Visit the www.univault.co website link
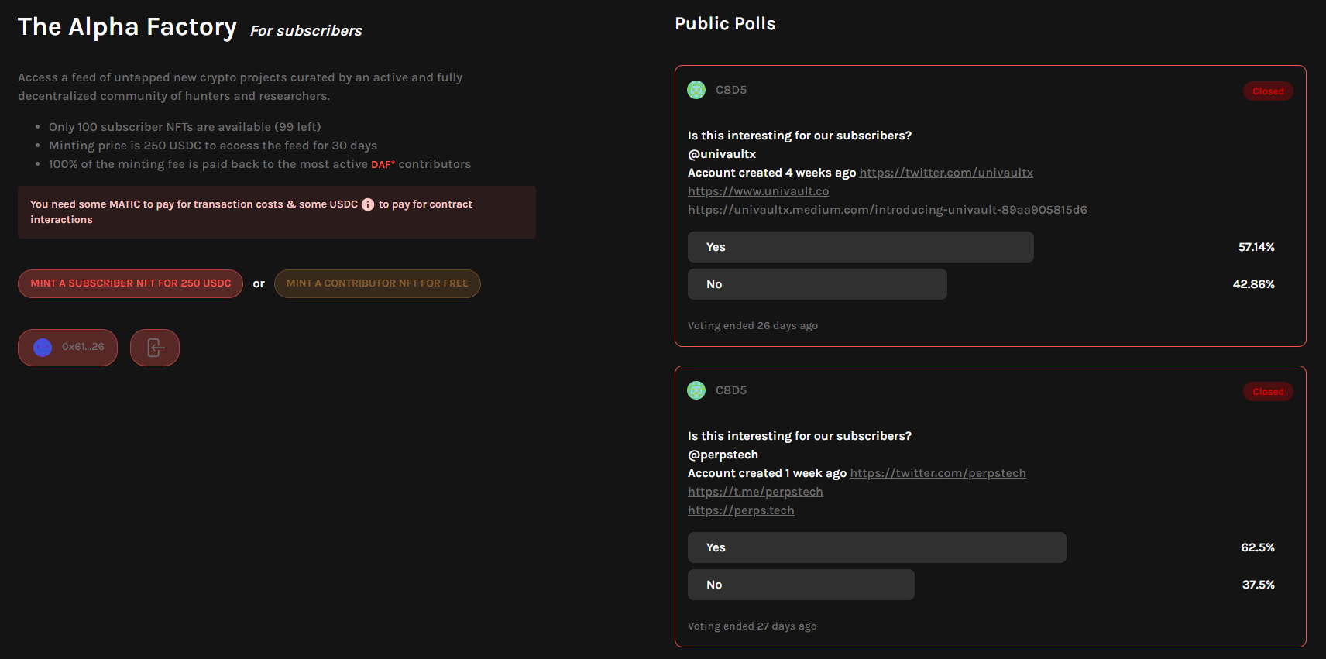Viewport: 1326px width, 659px height. pyautogui.click(x=758, y=191)
